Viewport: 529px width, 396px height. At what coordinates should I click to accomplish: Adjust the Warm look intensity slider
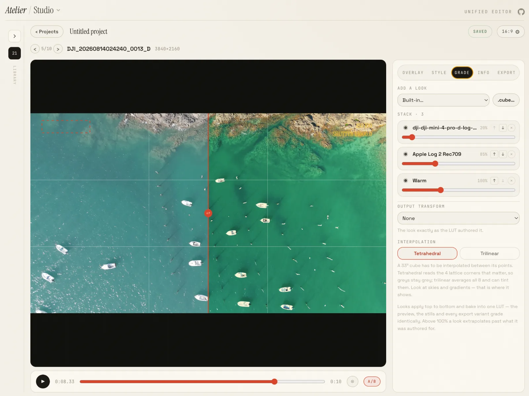pos(459,190)
